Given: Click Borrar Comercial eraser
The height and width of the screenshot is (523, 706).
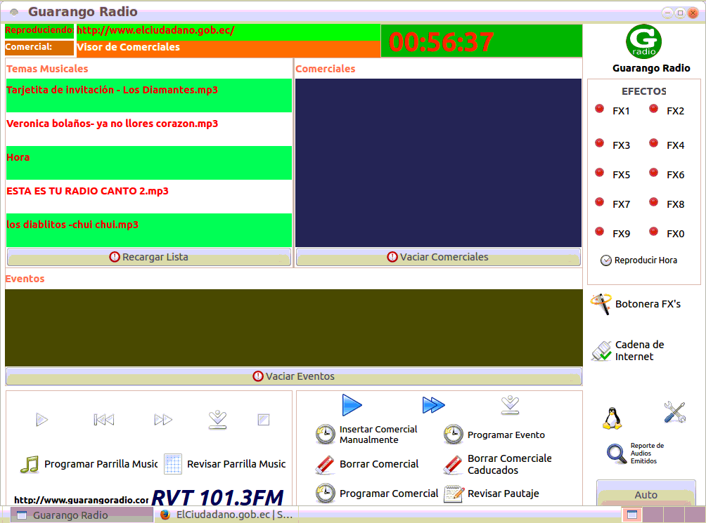Looking at the screenshot, I should point(367,464).
